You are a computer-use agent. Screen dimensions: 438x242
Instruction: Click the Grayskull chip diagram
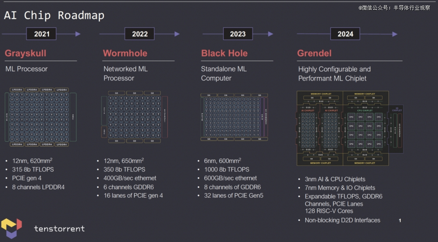pyautogui.click(x=41, y=117)
